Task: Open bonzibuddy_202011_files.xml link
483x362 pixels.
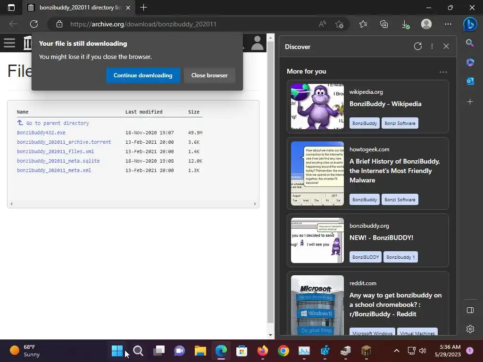Action: [x=56, y=151]
